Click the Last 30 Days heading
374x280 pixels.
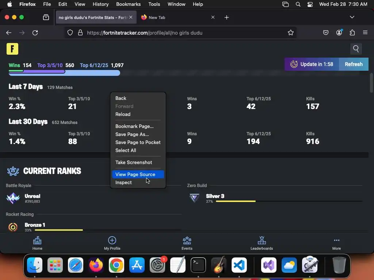(x=28, y=122)
